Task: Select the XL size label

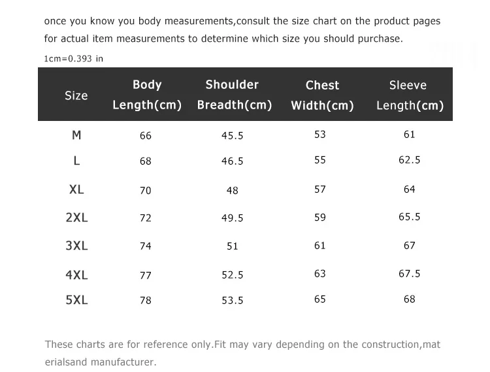Action: (76, 190)
